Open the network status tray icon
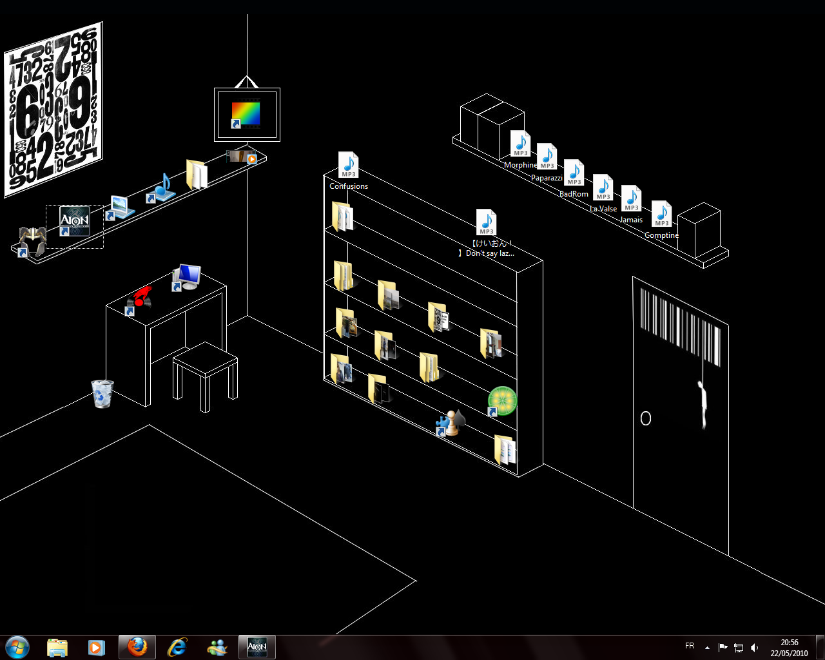Viewport: 825px width, 660px height. pyautogui.click(x=739, y=648)
